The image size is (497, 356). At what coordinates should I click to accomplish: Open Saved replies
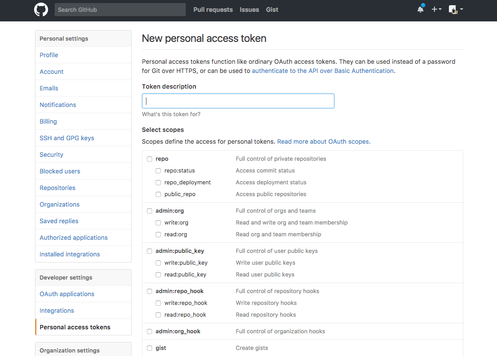(x=83, y=221)
